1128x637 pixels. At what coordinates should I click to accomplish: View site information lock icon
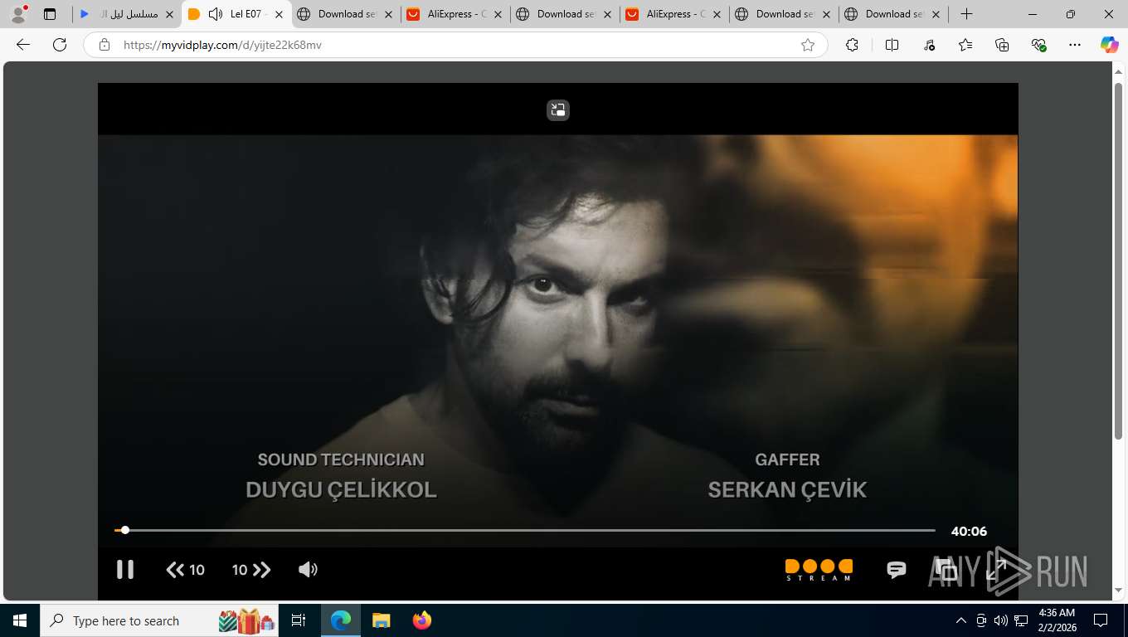click(x=105, y=45)
